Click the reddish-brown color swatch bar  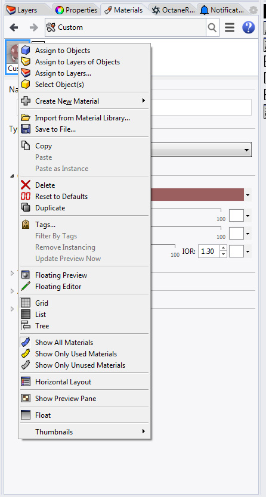[x=197, y=195]
